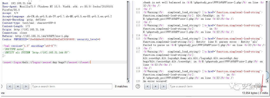The image size is (270, 98).
Task: Click the 'Content-type: text/xml' header line
Action: click(29, 23)
